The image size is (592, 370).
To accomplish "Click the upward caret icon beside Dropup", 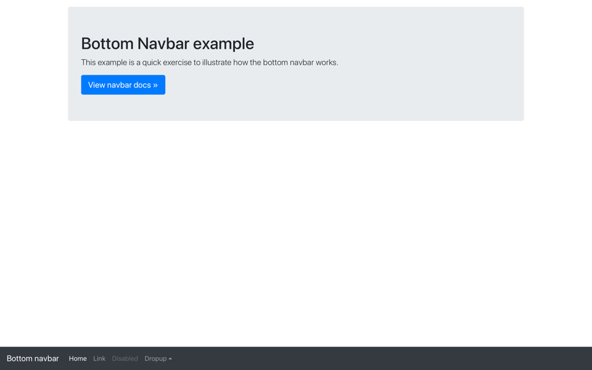I will (170, 358).
